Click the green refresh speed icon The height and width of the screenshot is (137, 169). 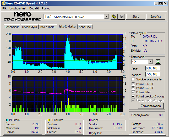pos(158,62)
